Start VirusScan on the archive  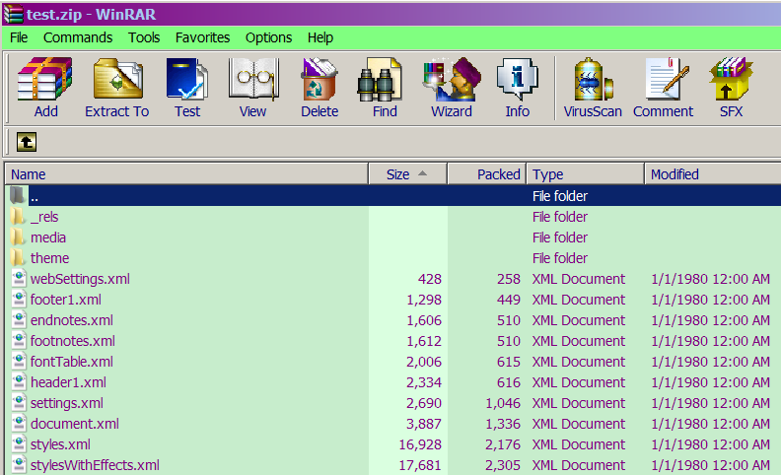(593, 80)
